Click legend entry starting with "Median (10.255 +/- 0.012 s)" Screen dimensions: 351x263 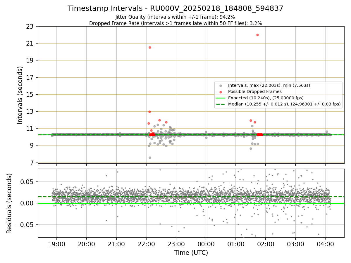[284, 104]
